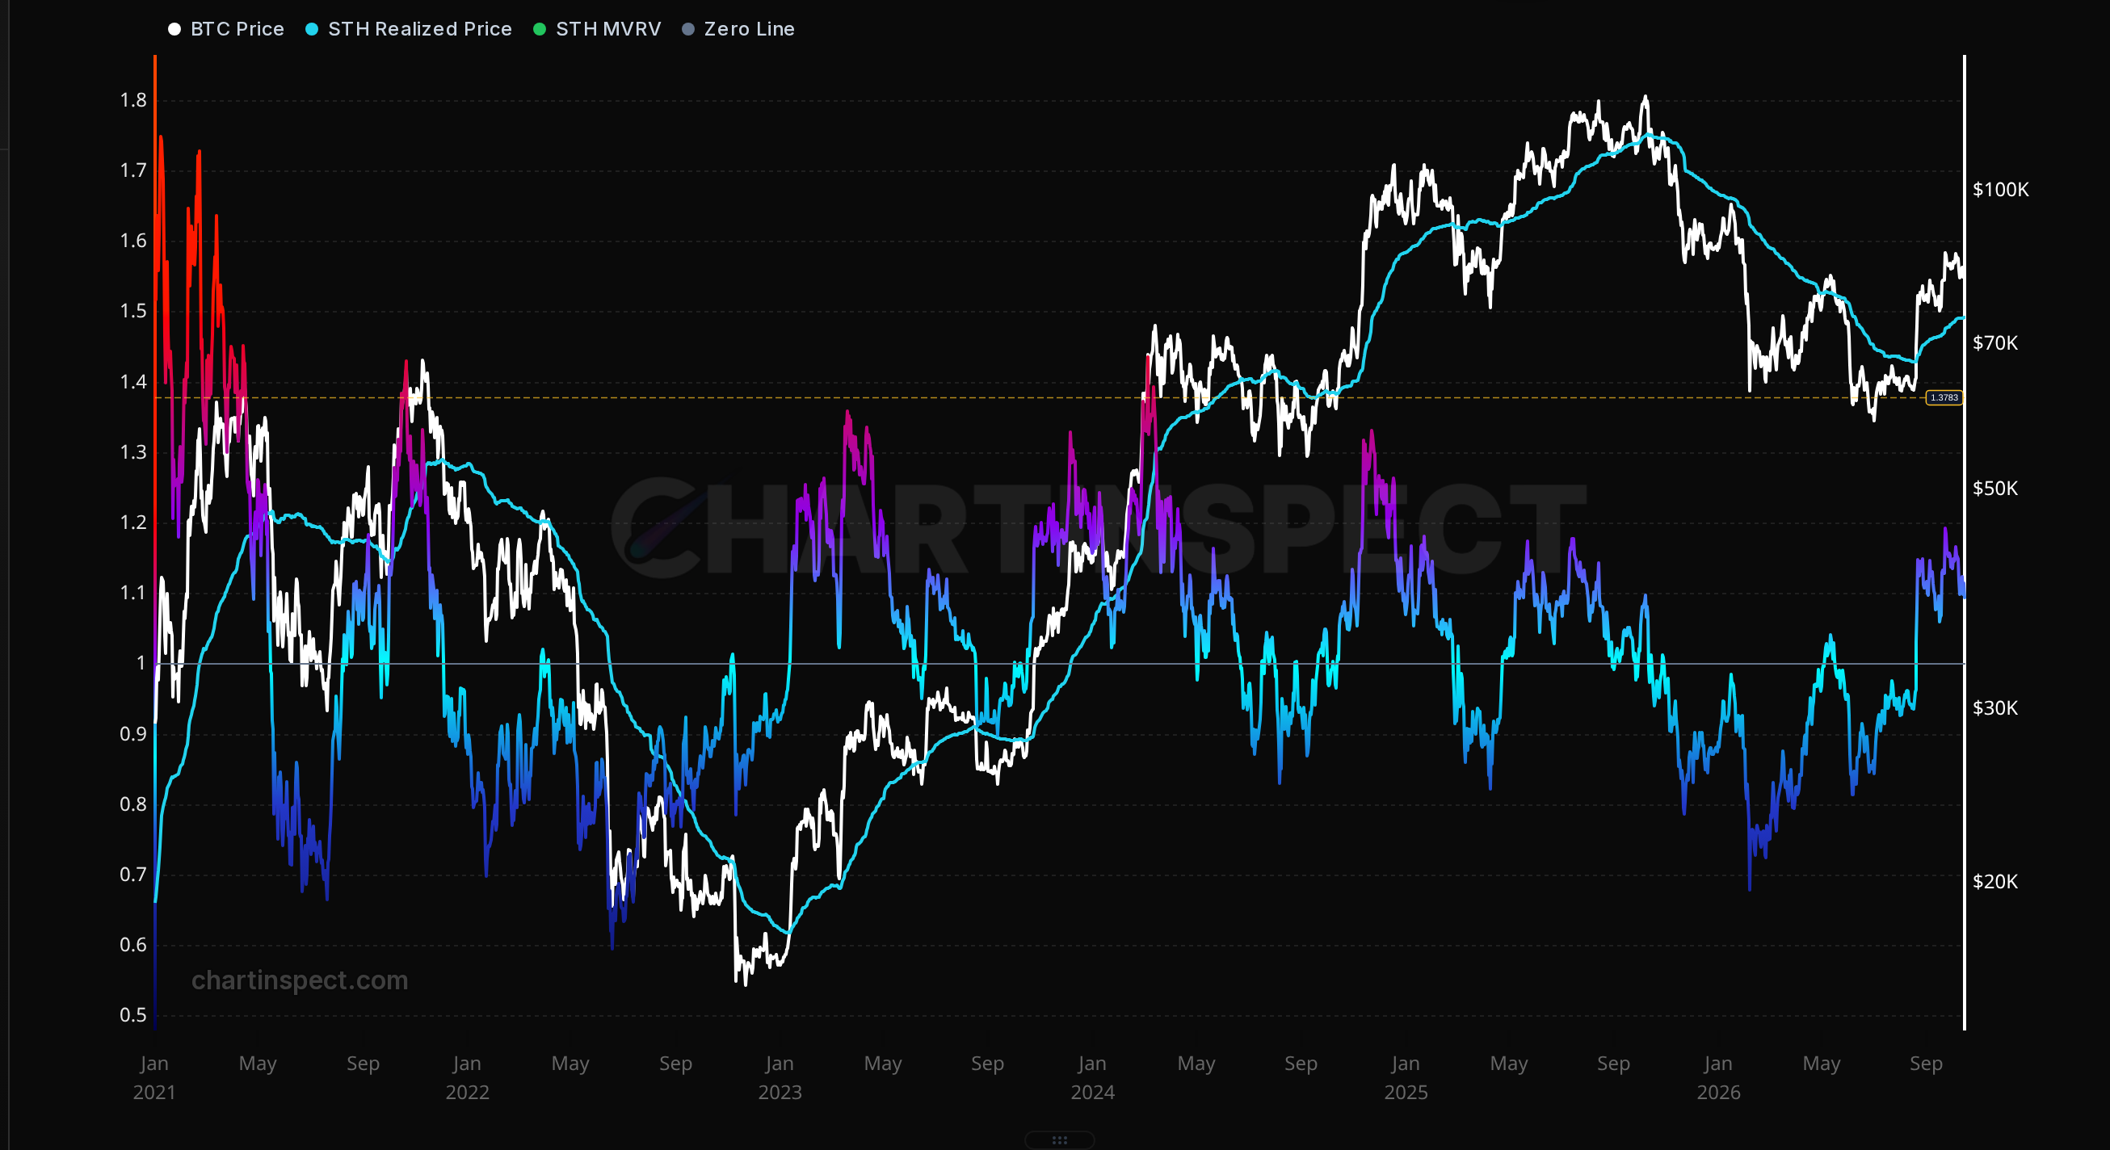The image size is (2110, 1150).
Task: Click the 2022 year label on the time axis
Action: coord(467,1093)
